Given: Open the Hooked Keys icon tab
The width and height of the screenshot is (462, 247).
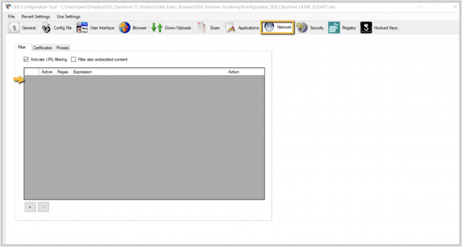Looking at the screenshot, I should point(366,28).
